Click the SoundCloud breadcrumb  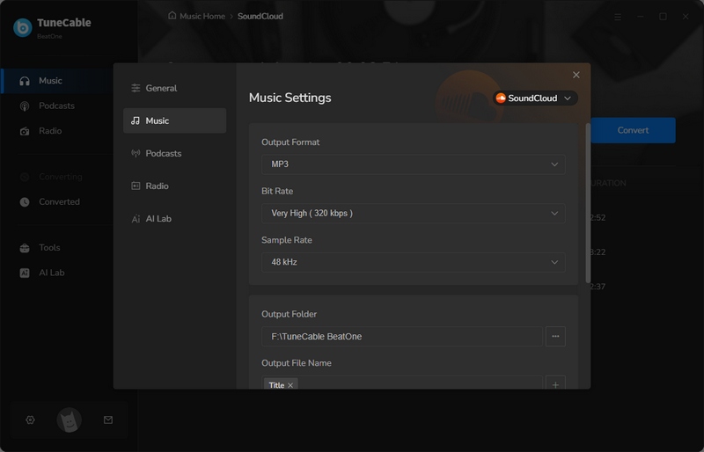[260, 16]
